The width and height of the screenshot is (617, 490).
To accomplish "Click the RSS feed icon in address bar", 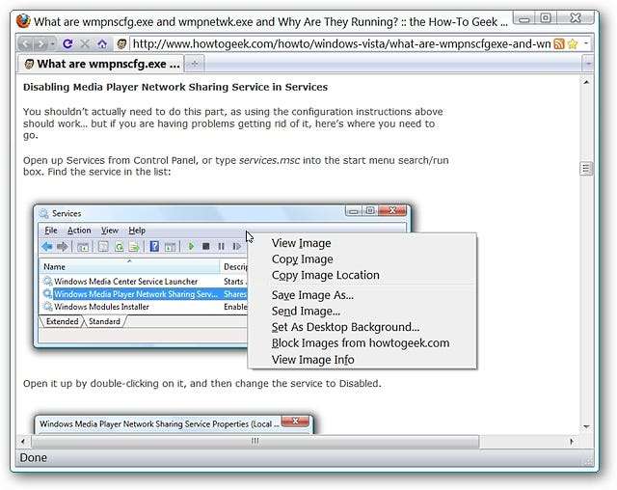I will point(558,43).
